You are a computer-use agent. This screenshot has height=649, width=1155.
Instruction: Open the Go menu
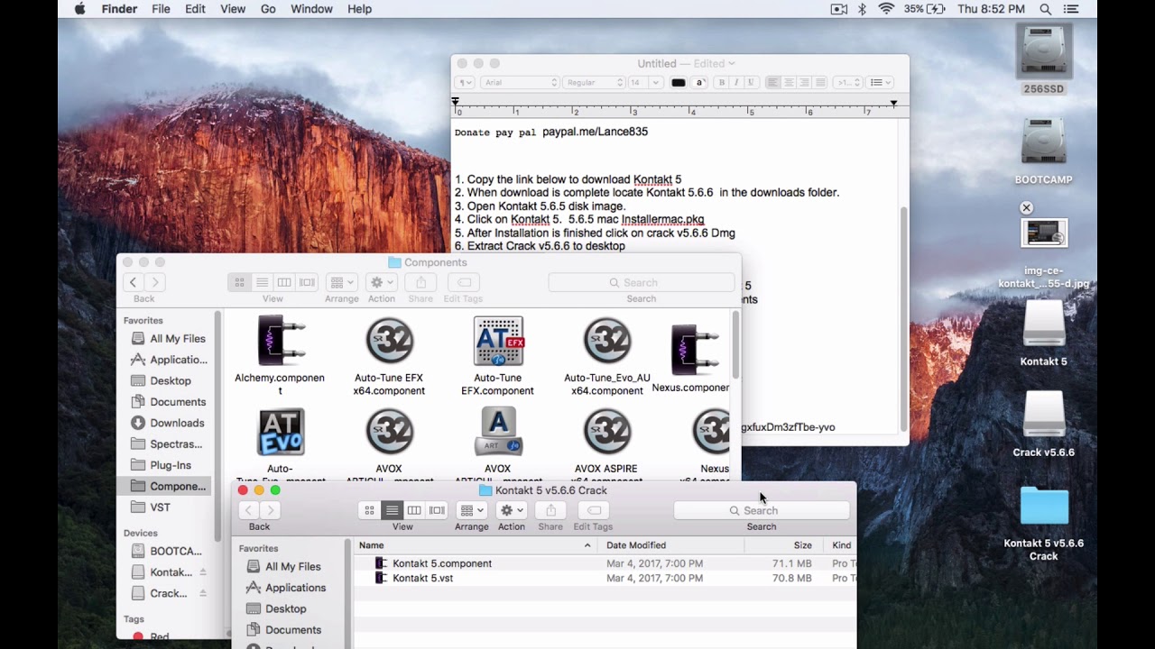pyautogui.click(x=268, y=9)
